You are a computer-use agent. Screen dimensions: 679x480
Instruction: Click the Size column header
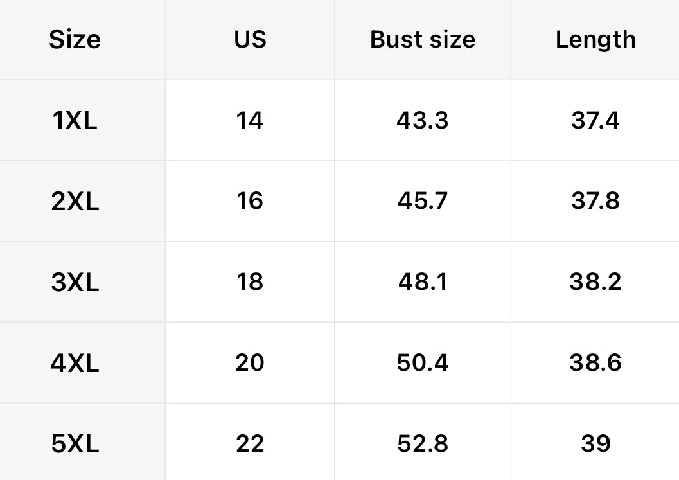75,40
